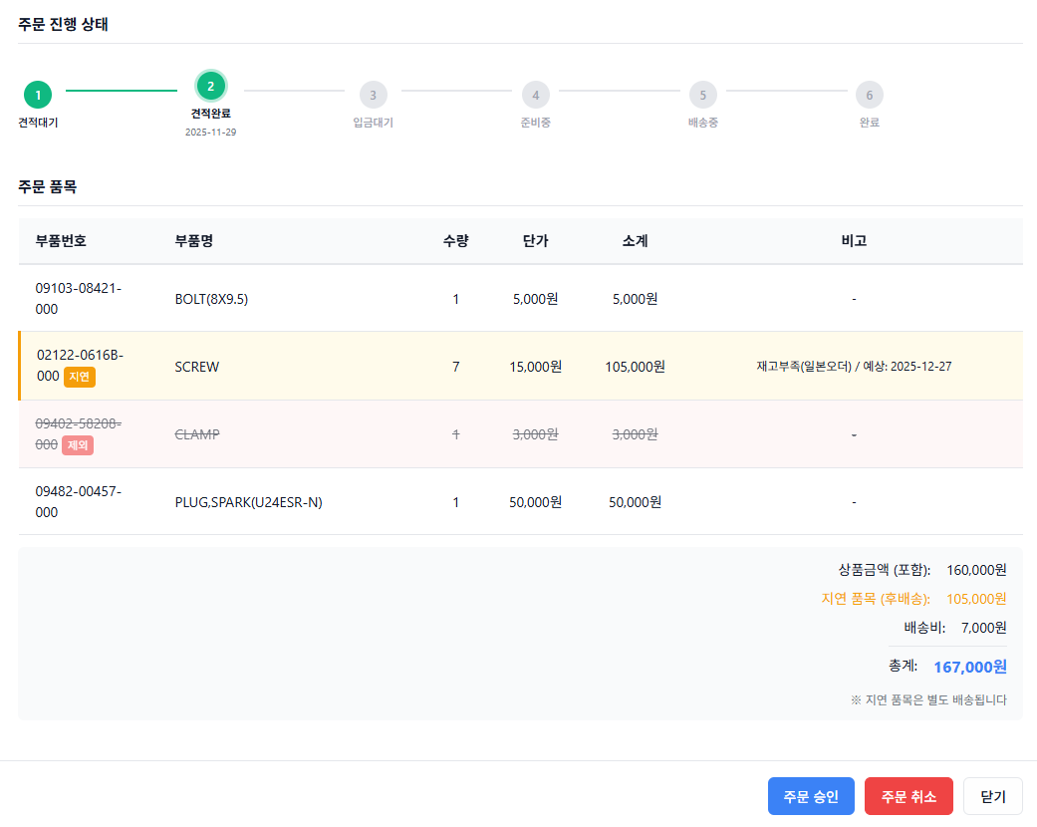The width and height of the screenshot is (1037, 827).
Task: Click step 1 견적대기 circle
Action: tap(38, 96)
